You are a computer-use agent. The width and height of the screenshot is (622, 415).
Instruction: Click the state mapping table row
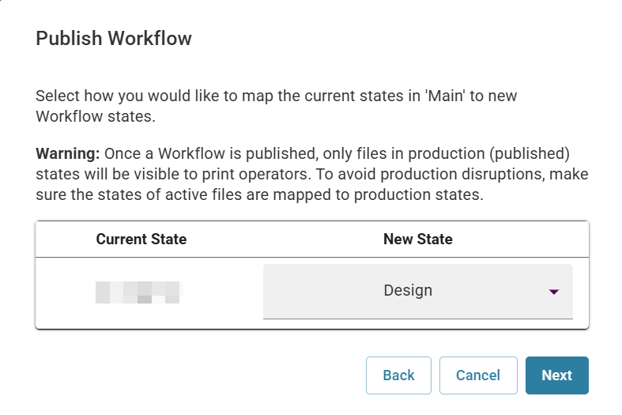point(312,292)
